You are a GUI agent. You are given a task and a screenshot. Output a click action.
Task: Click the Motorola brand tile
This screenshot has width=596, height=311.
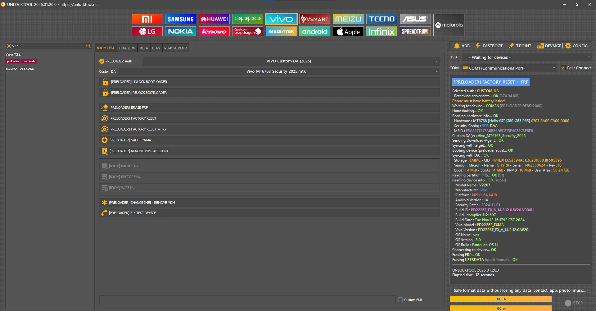(x=449, y=25)
